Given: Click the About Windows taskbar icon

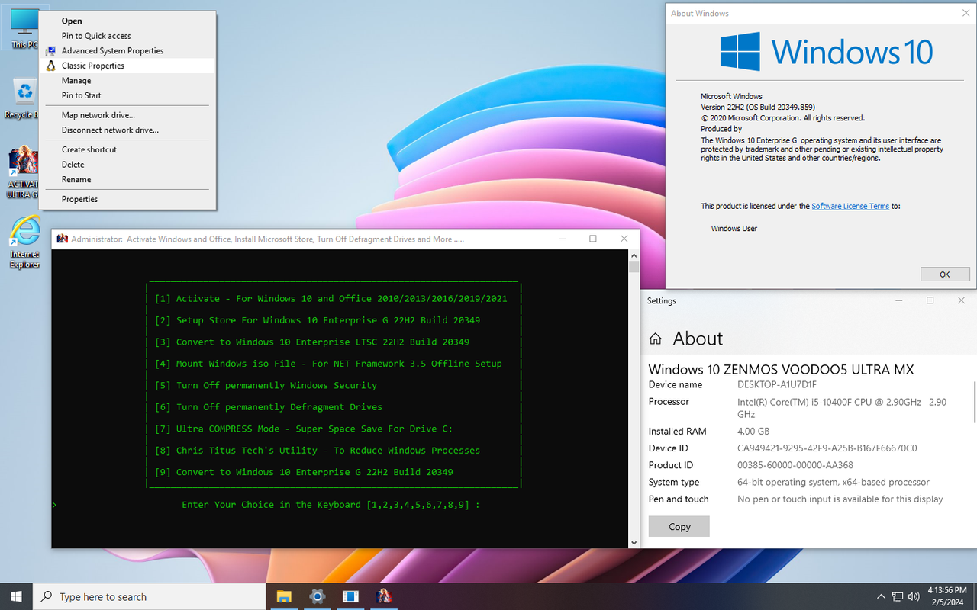Looking at the screenshot, I should tap(350, 596).
